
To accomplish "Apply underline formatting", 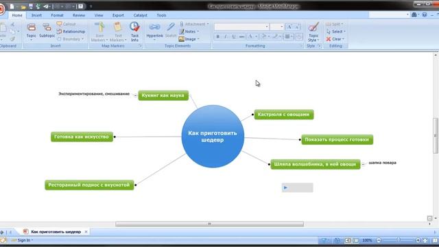I will [x=233, y=36].
